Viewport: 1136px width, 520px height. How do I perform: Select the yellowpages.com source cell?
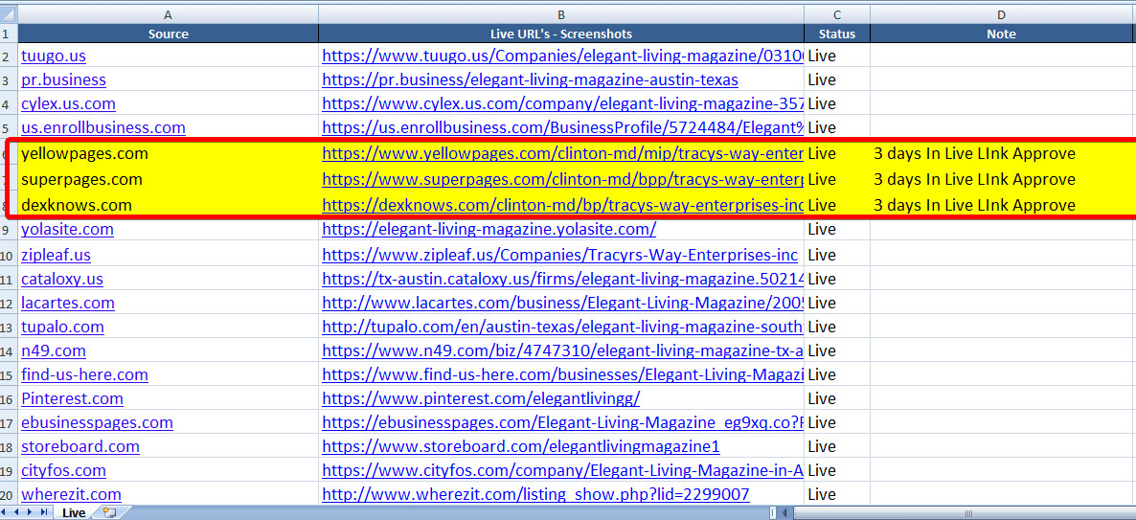coord(168,153)
